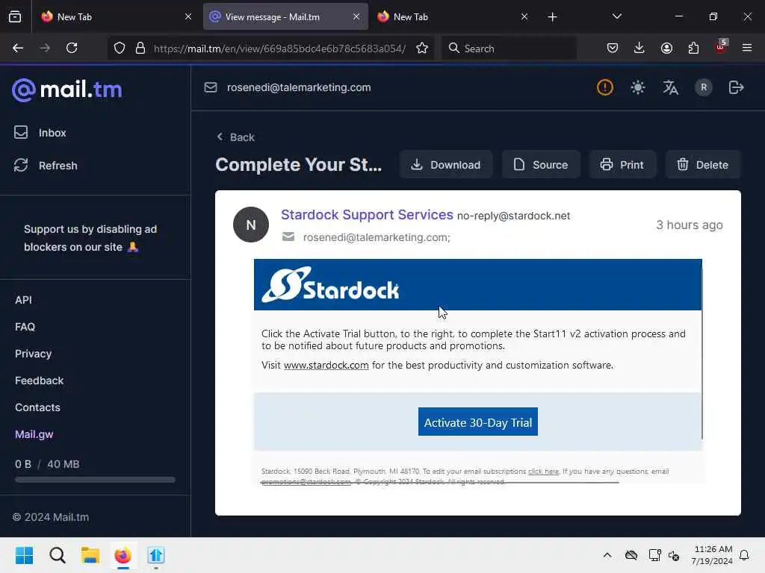Click Activate 30-Day Trial button
The image size is (765, 573).
point(477,422)
